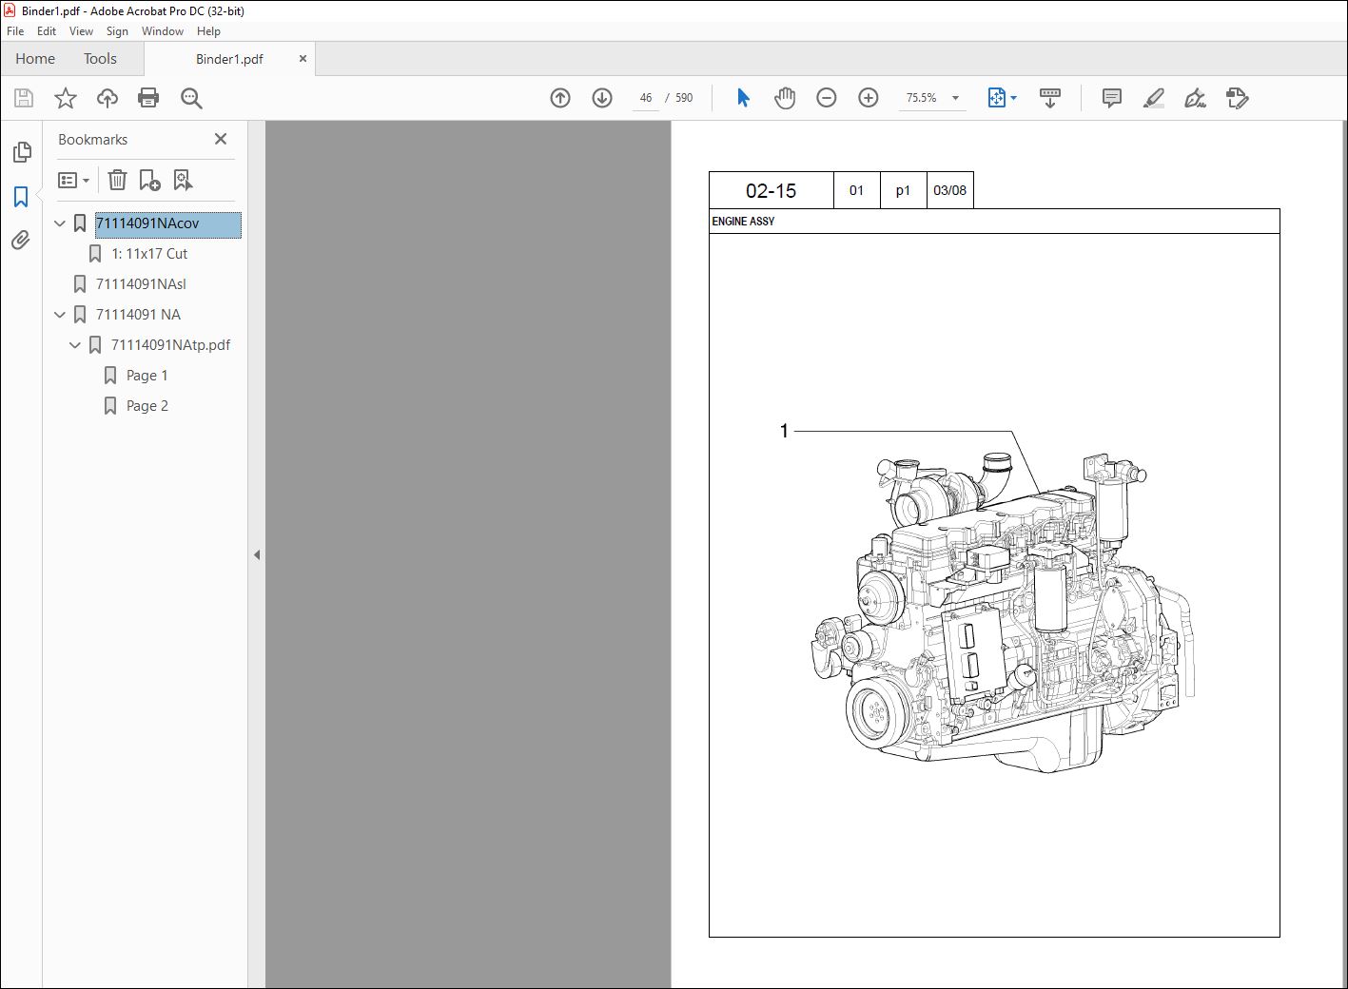The image size is (1348, 989).
Task: Open the Help menu
Action: pos(208,31)
